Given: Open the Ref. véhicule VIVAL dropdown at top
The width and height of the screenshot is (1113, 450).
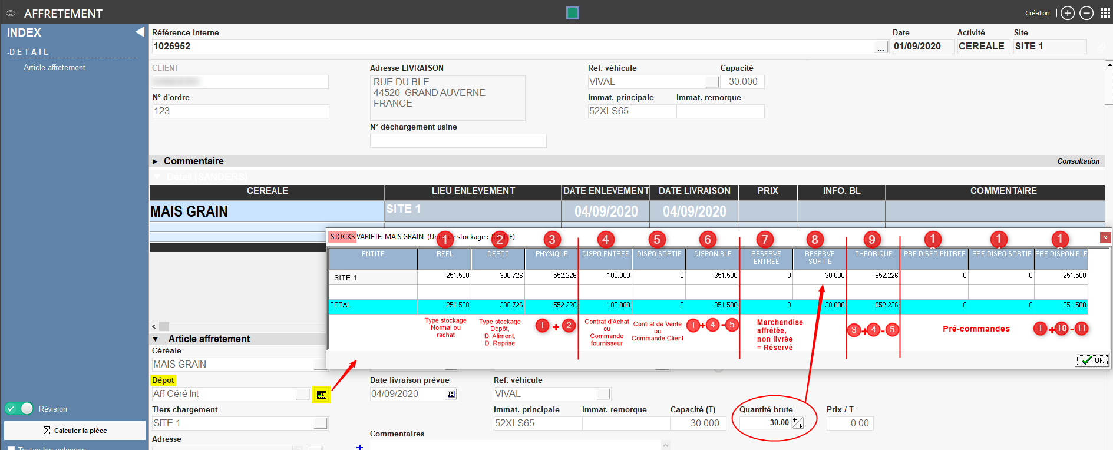Looking at the screenshot, I should [712, 82].
